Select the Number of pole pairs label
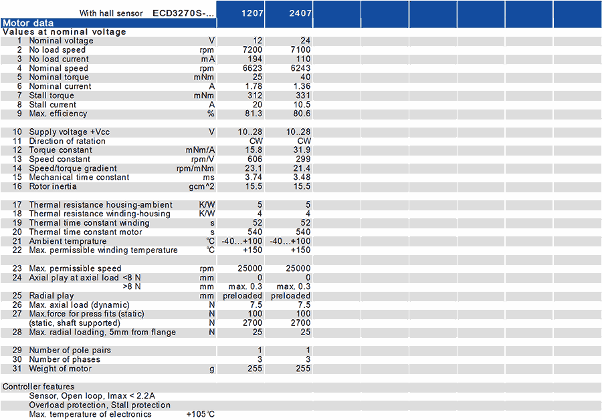602x420 pixels. [70, 351]
